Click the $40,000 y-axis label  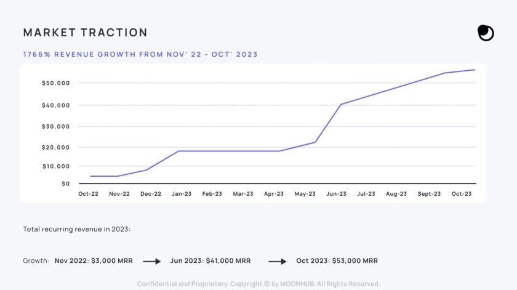[x=55, y=105]
